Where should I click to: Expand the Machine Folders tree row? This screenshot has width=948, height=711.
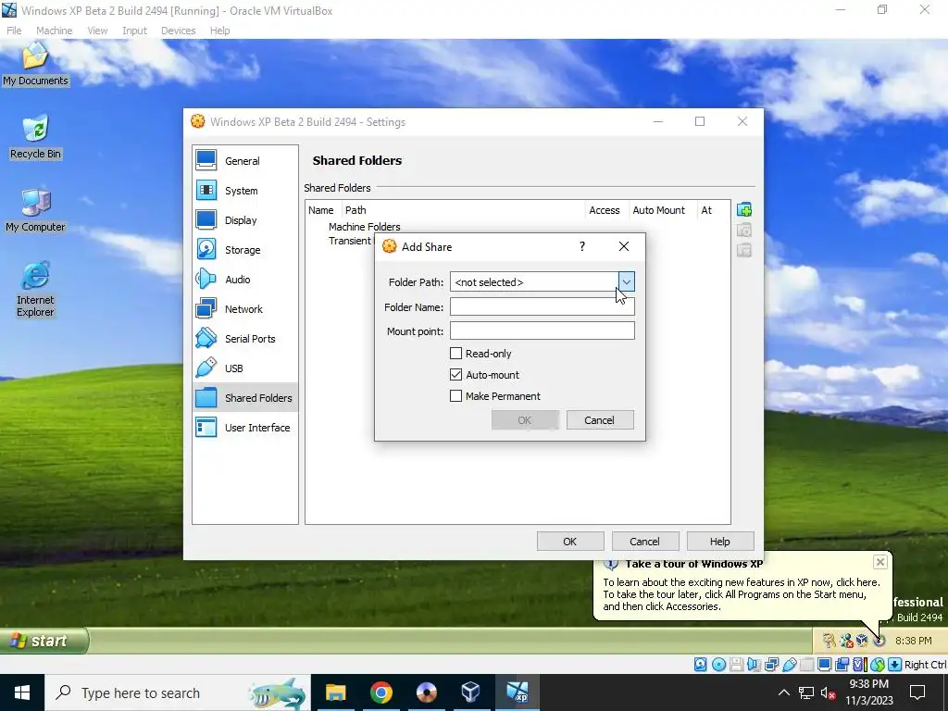point(364,227)
